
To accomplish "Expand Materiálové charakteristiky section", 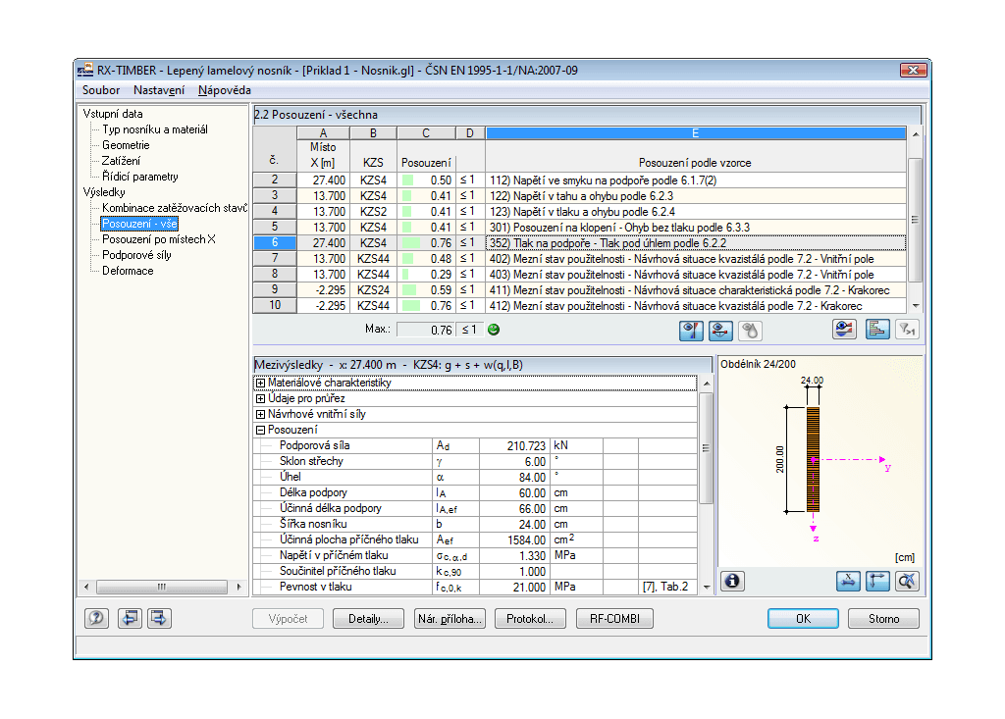I will (261, 383).
